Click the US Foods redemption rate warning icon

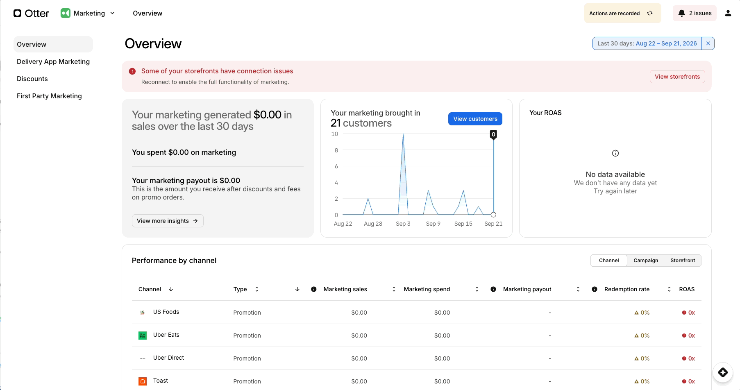636,313
